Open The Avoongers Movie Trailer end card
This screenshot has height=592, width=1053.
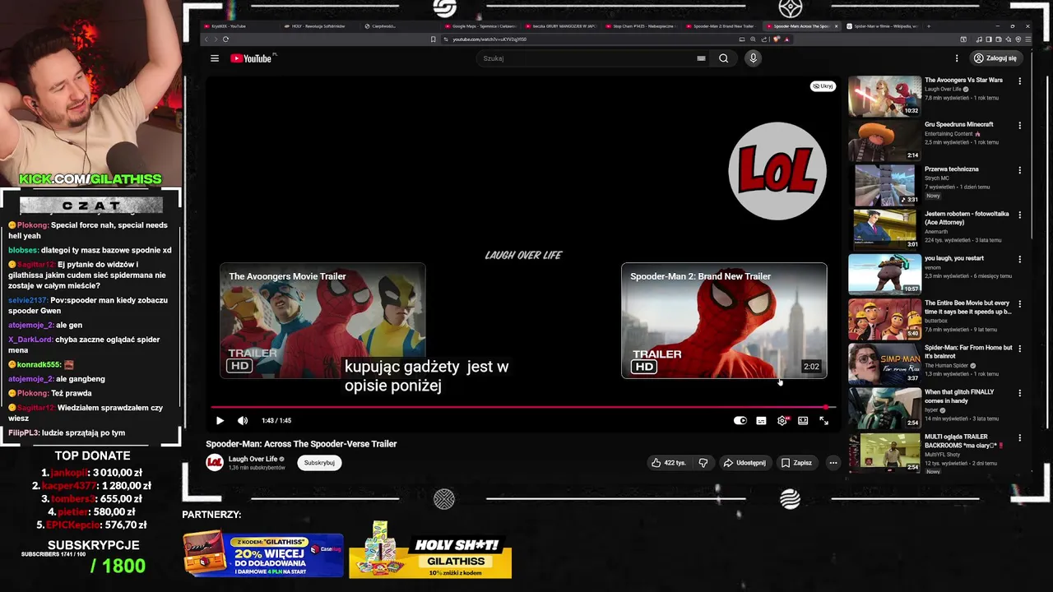pyautogui.click(x=322, y=321)
